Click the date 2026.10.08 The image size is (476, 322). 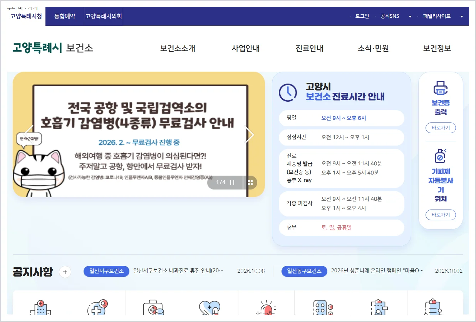[251, 271]
